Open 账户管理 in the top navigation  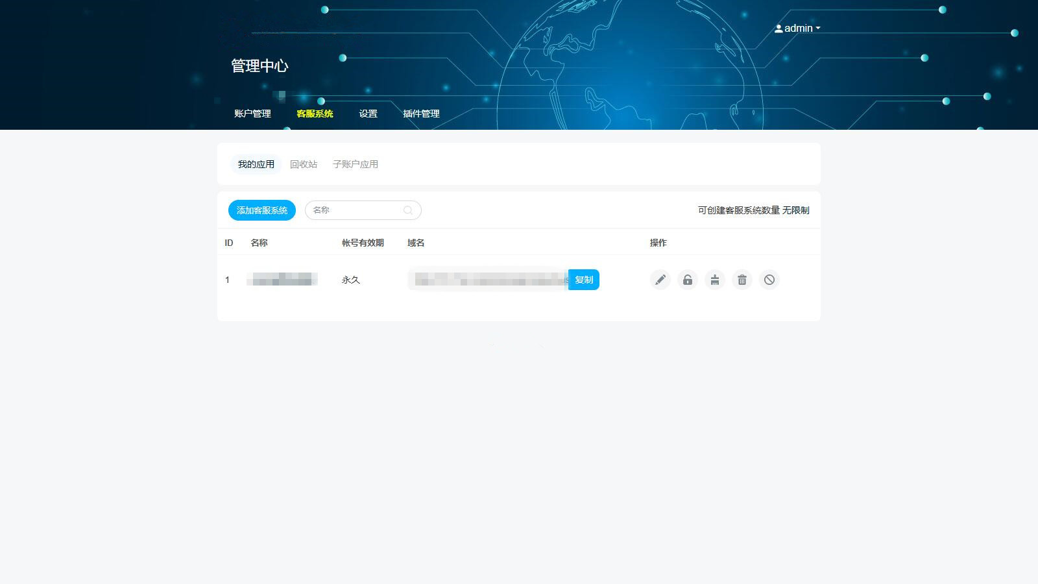[252, 114]
